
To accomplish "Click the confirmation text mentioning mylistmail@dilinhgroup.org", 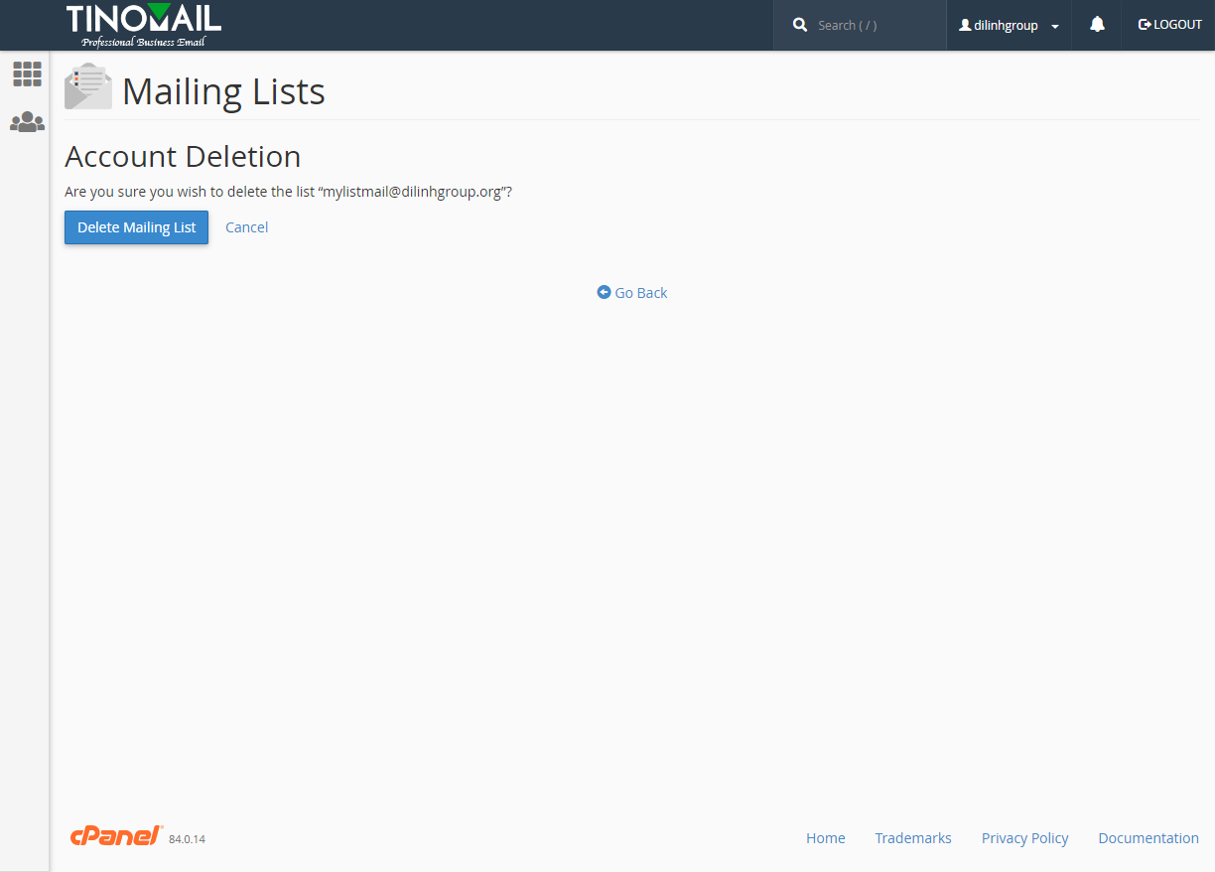I will point(288,191).
